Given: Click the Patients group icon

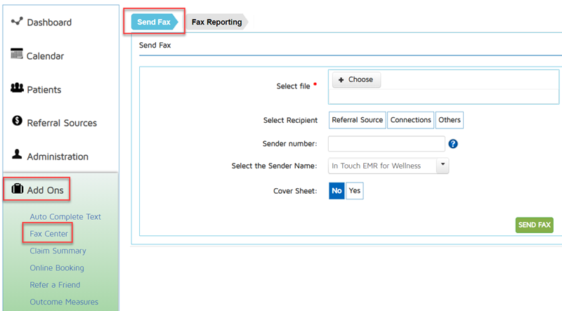Looking at the screenshot, I should pyautogui.click(x=18, y=88).
